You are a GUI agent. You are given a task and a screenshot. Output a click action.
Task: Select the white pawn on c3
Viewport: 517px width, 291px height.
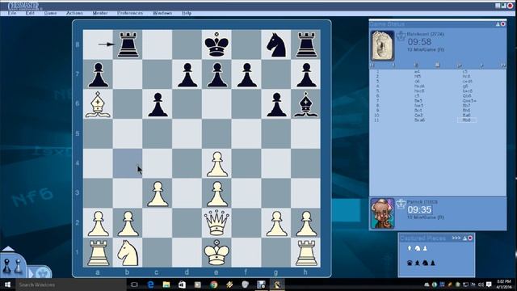coord(158,193)
